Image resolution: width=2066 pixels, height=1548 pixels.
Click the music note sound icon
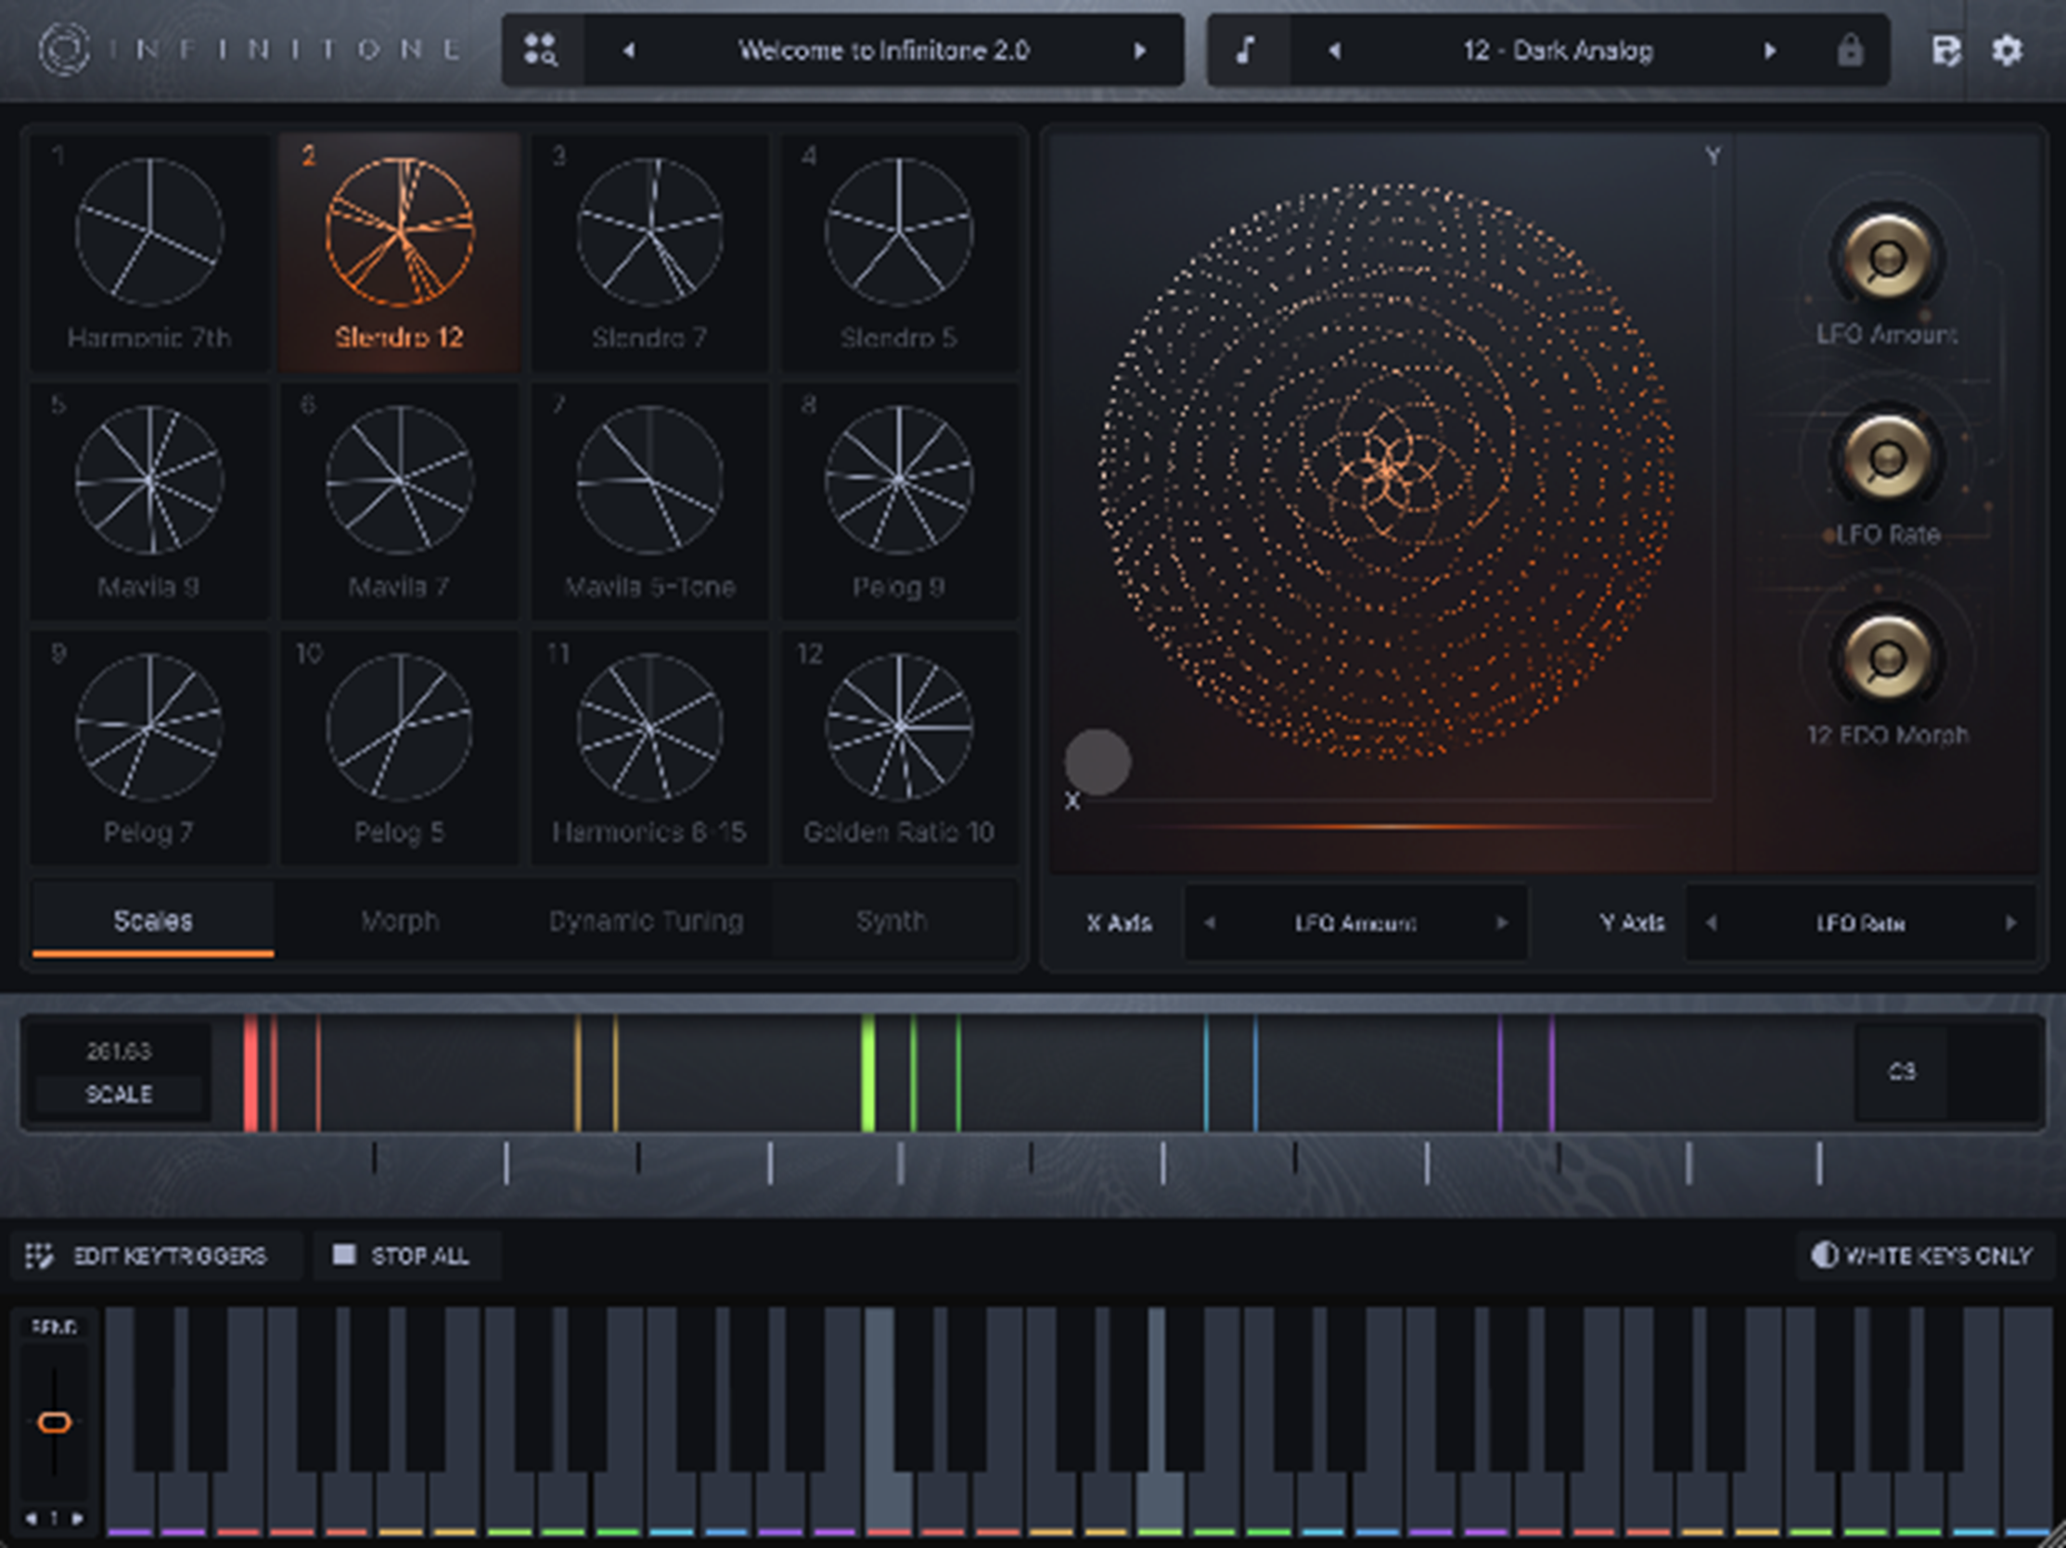[x=1246, y=50]
